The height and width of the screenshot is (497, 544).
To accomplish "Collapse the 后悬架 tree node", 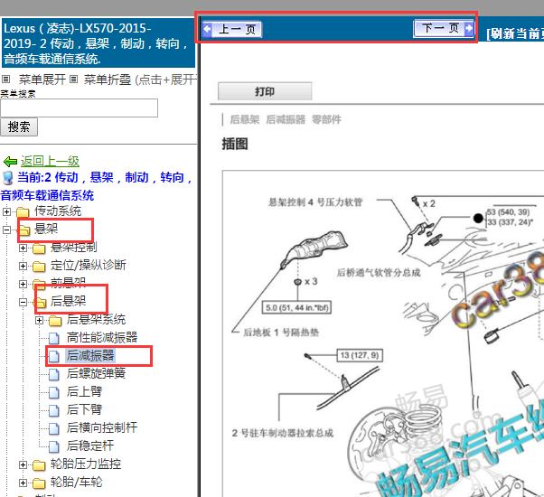I will (23, 302).
